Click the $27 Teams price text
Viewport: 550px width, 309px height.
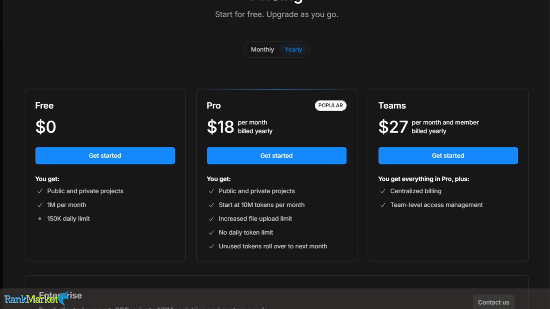pos(393,127)
